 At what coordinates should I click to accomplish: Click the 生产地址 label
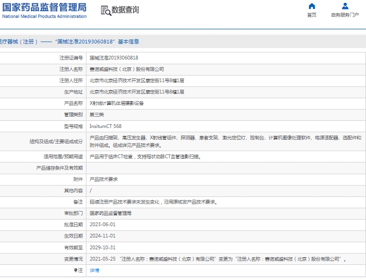tap(74, 92)
